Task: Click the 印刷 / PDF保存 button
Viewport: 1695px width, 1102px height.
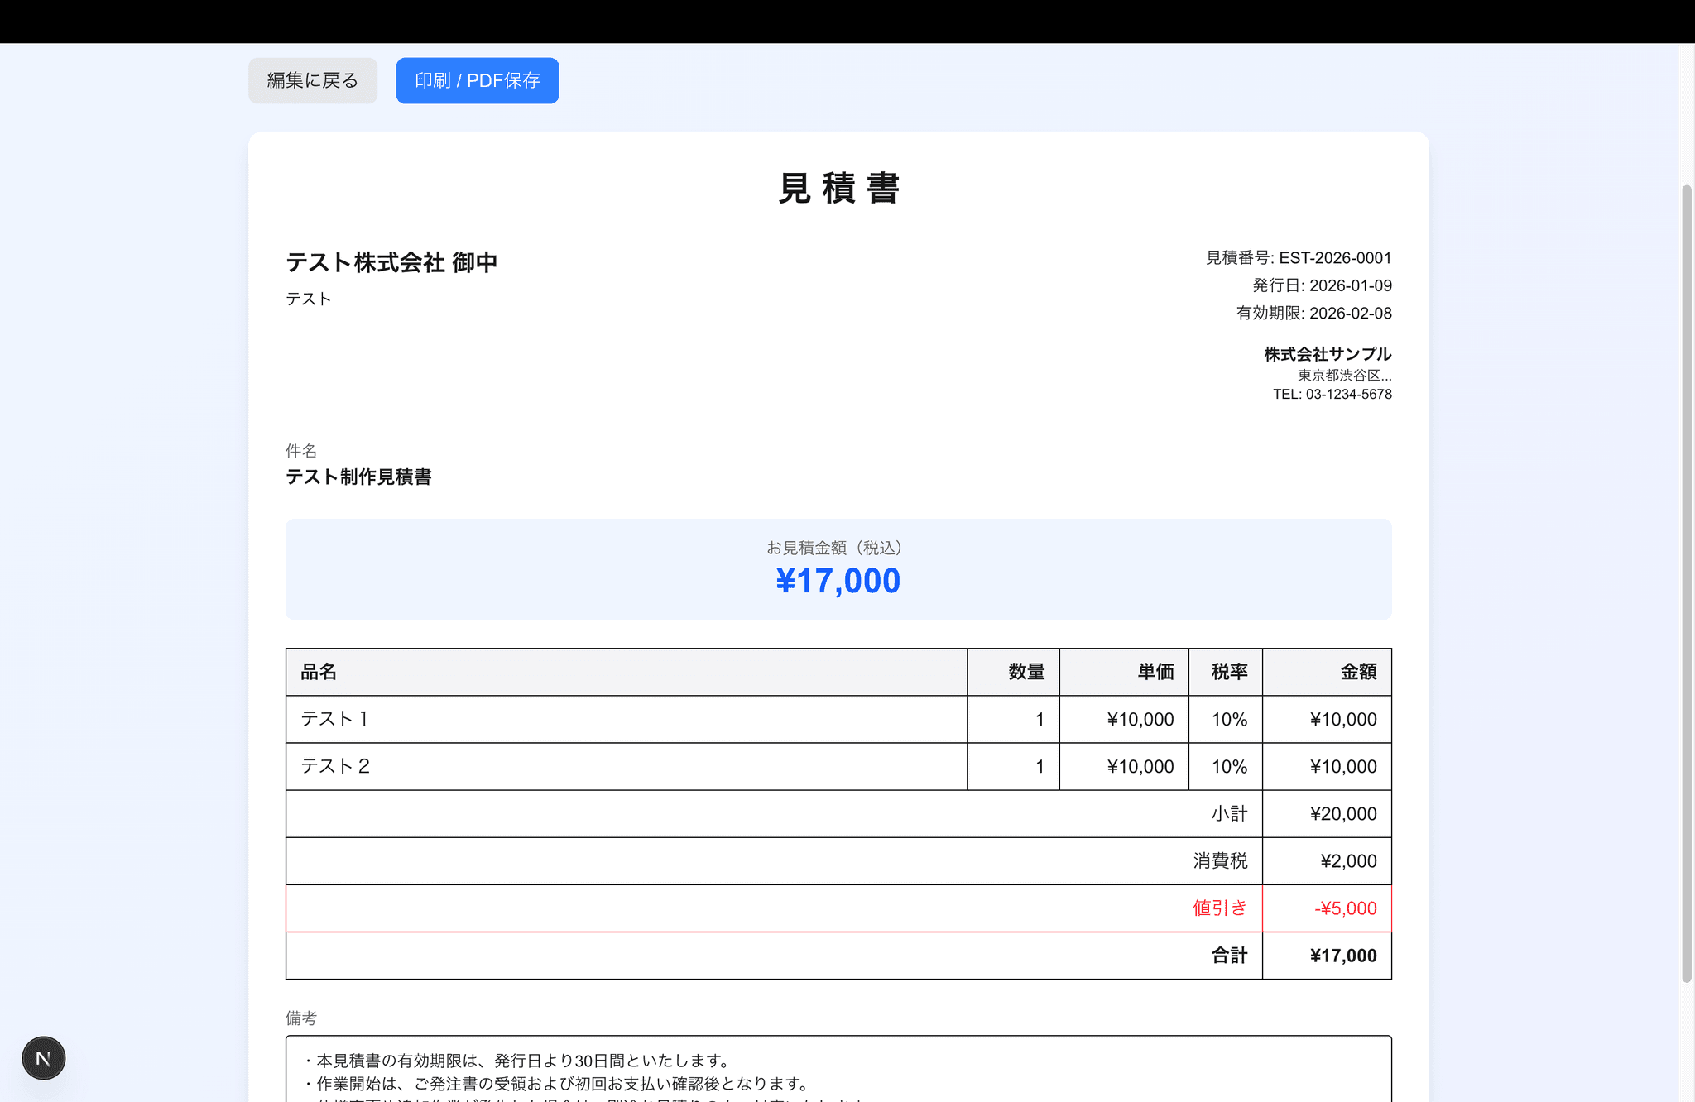Action: pos(477,80)
